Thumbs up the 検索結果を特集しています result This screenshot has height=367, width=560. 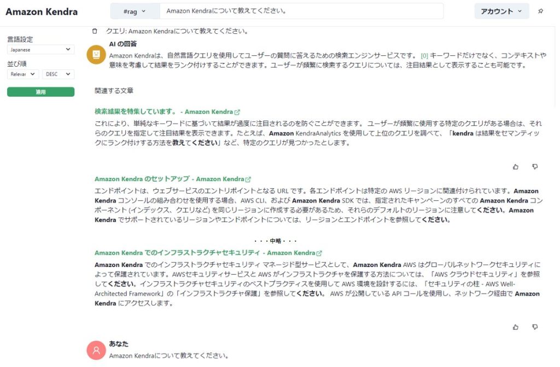pyautogui.click(x=515, y=166)
